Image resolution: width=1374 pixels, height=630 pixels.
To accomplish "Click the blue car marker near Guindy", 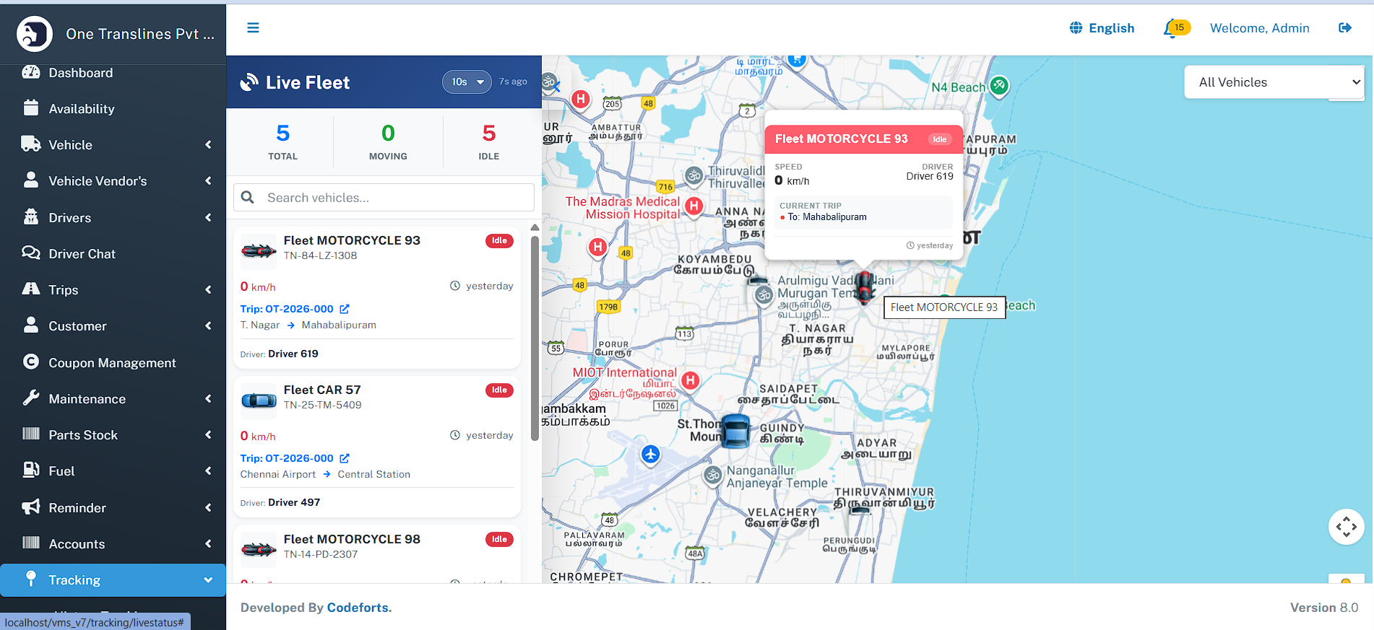I will pyautogui.click(x=735, y=431).
